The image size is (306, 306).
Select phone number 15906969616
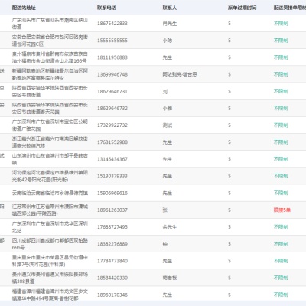[x=112, y=193]
